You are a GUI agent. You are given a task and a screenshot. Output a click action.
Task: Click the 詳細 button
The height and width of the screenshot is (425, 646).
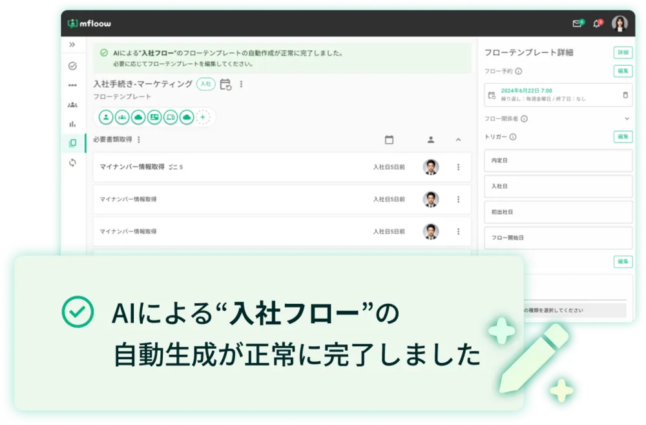click(x=623, y=52)
